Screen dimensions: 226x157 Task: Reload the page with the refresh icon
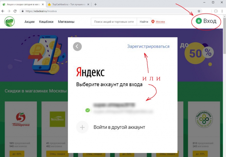pyautogui.click(x=15, y=11)
